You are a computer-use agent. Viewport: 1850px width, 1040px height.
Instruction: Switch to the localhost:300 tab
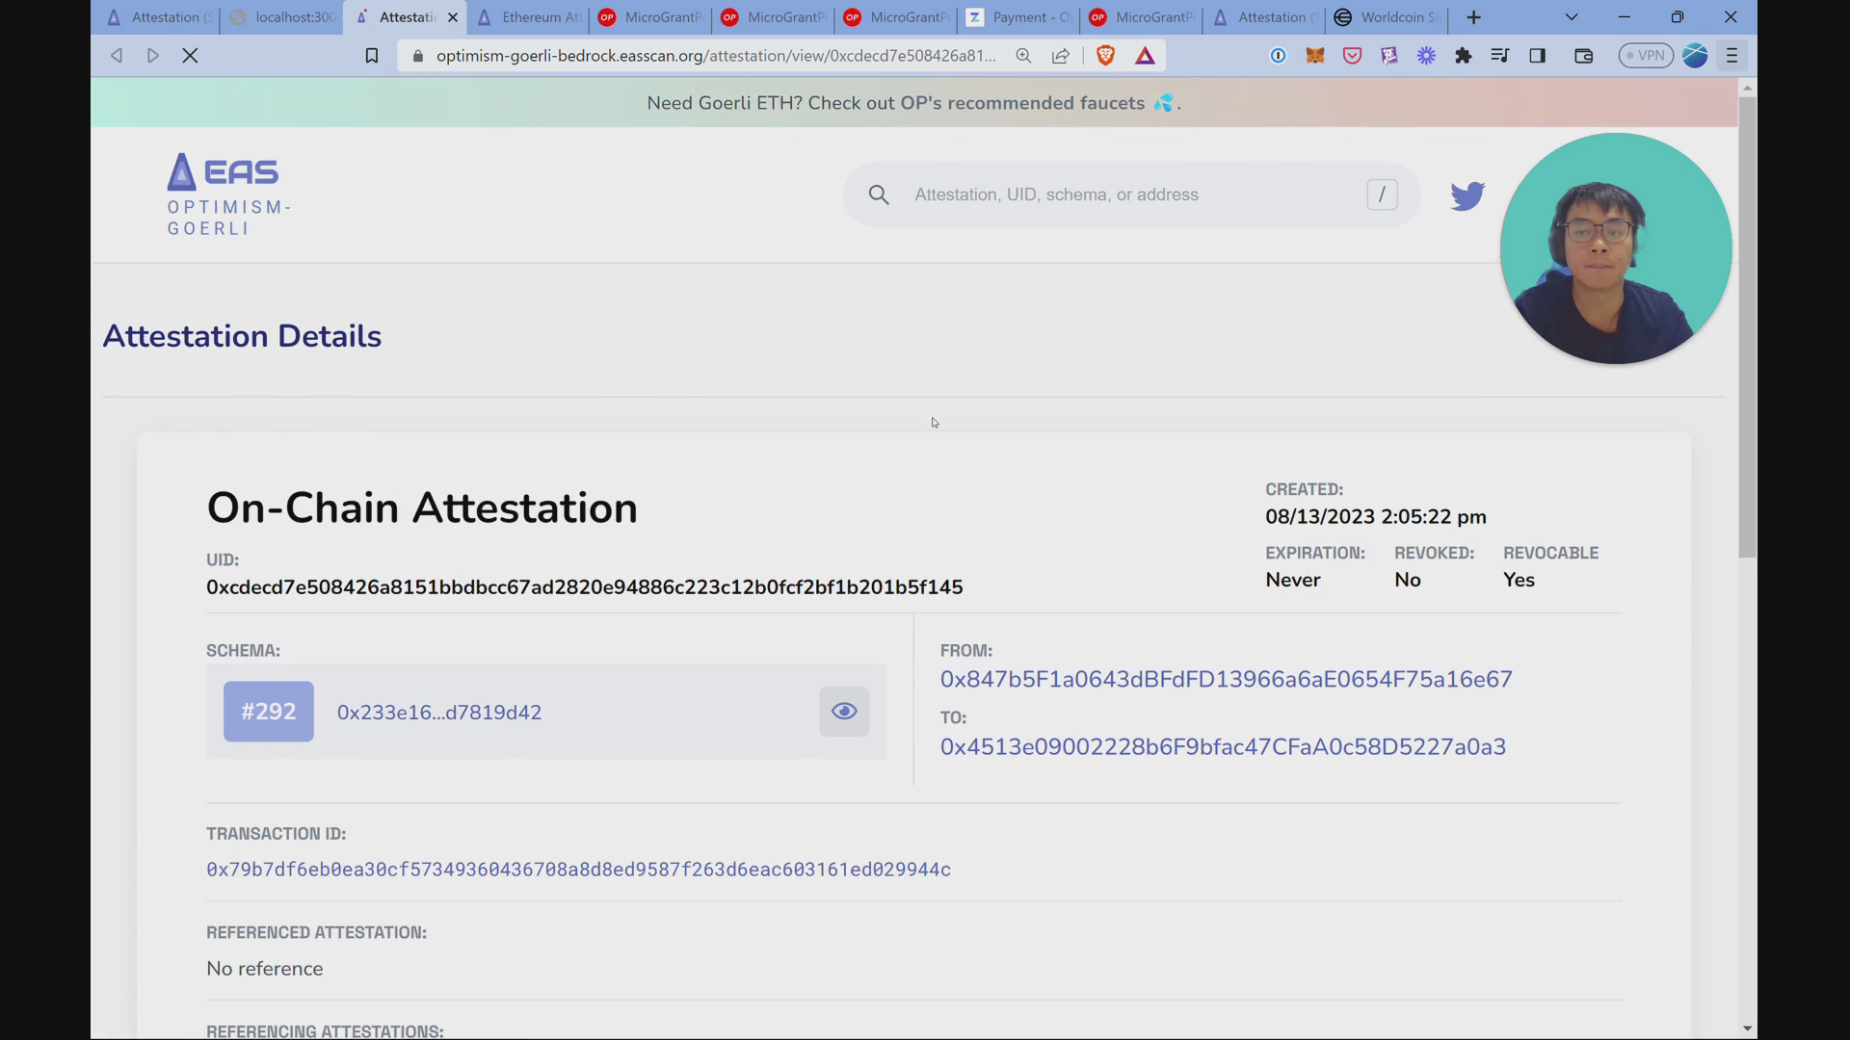pyautogui.click(x=282, y=17)
